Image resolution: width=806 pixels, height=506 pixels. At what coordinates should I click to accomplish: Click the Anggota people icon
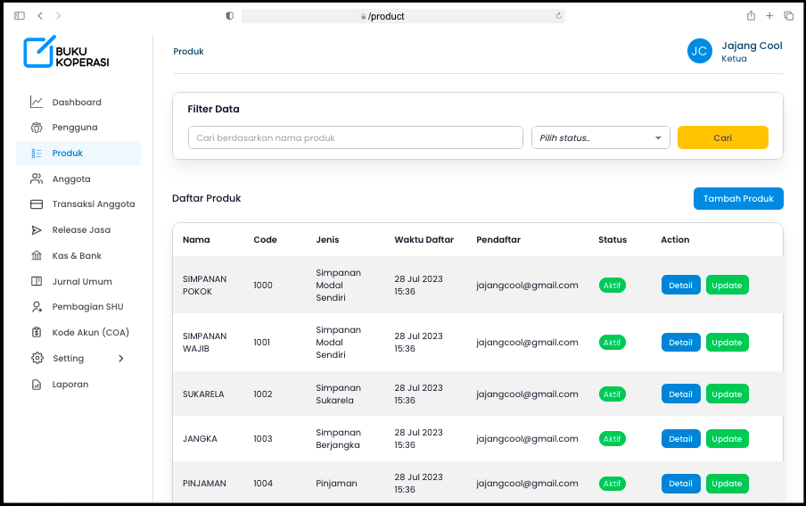point(37,178)
